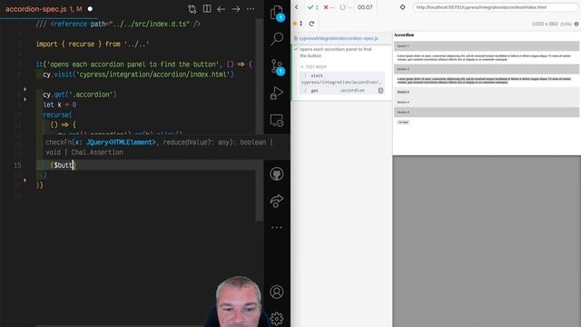581x327 pixels.
Task: Collapse the test 'opens each accordion panel'
Action: pos(335,53)
